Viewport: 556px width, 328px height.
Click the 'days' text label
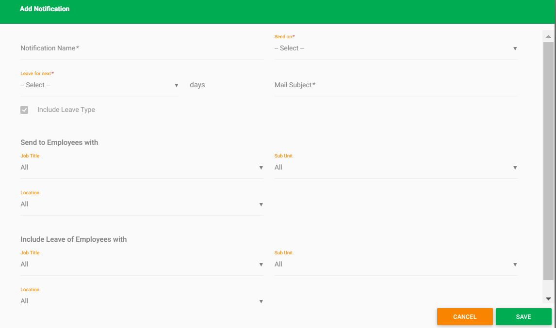pos(197,85)
